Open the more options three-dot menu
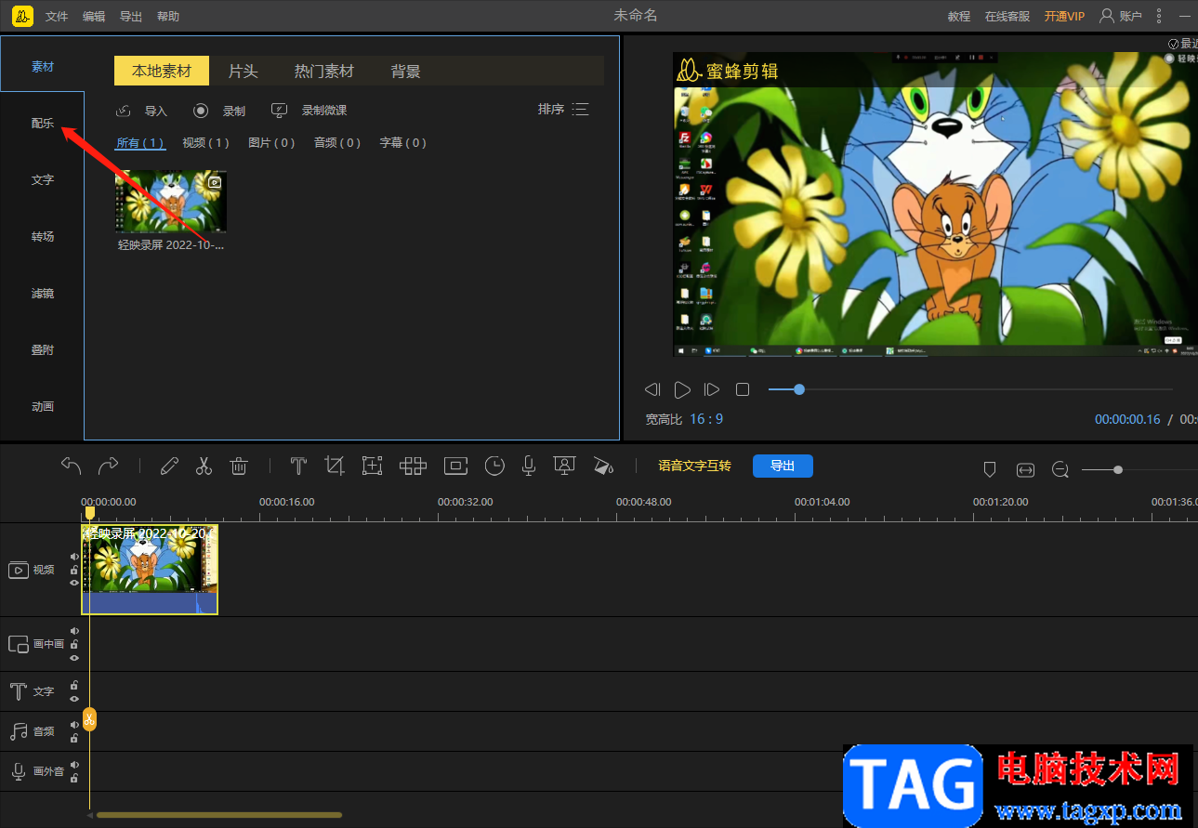The image size is (1198, 828). 1159,17
